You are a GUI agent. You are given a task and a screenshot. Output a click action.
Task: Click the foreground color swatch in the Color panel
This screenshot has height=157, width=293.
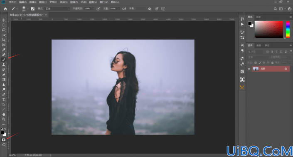point(250,23)
